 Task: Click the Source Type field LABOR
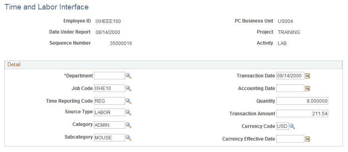click(x=110, y=112)
